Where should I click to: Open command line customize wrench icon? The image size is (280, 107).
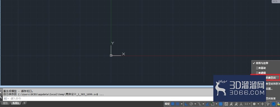coord(1,97)
